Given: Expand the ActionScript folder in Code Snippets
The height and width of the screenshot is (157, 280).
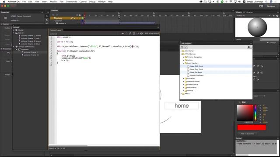Looking at the screenshot, I should 181,51.
